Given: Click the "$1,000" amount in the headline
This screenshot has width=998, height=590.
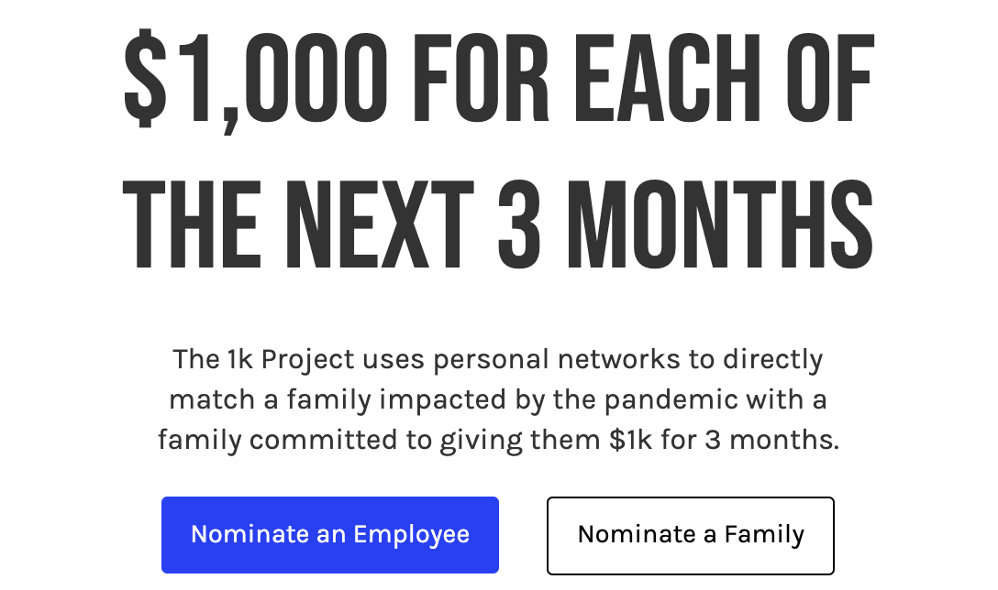Looking at the screenshot, I should coord(255,80).
